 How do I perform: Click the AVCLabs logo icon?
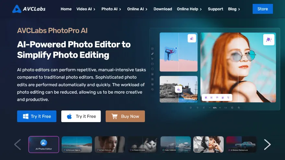click(17, 9)
